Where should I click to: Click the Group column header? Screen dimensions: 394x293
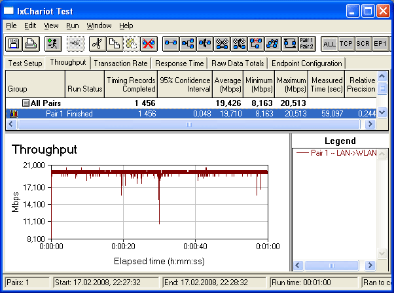point(35,84)
